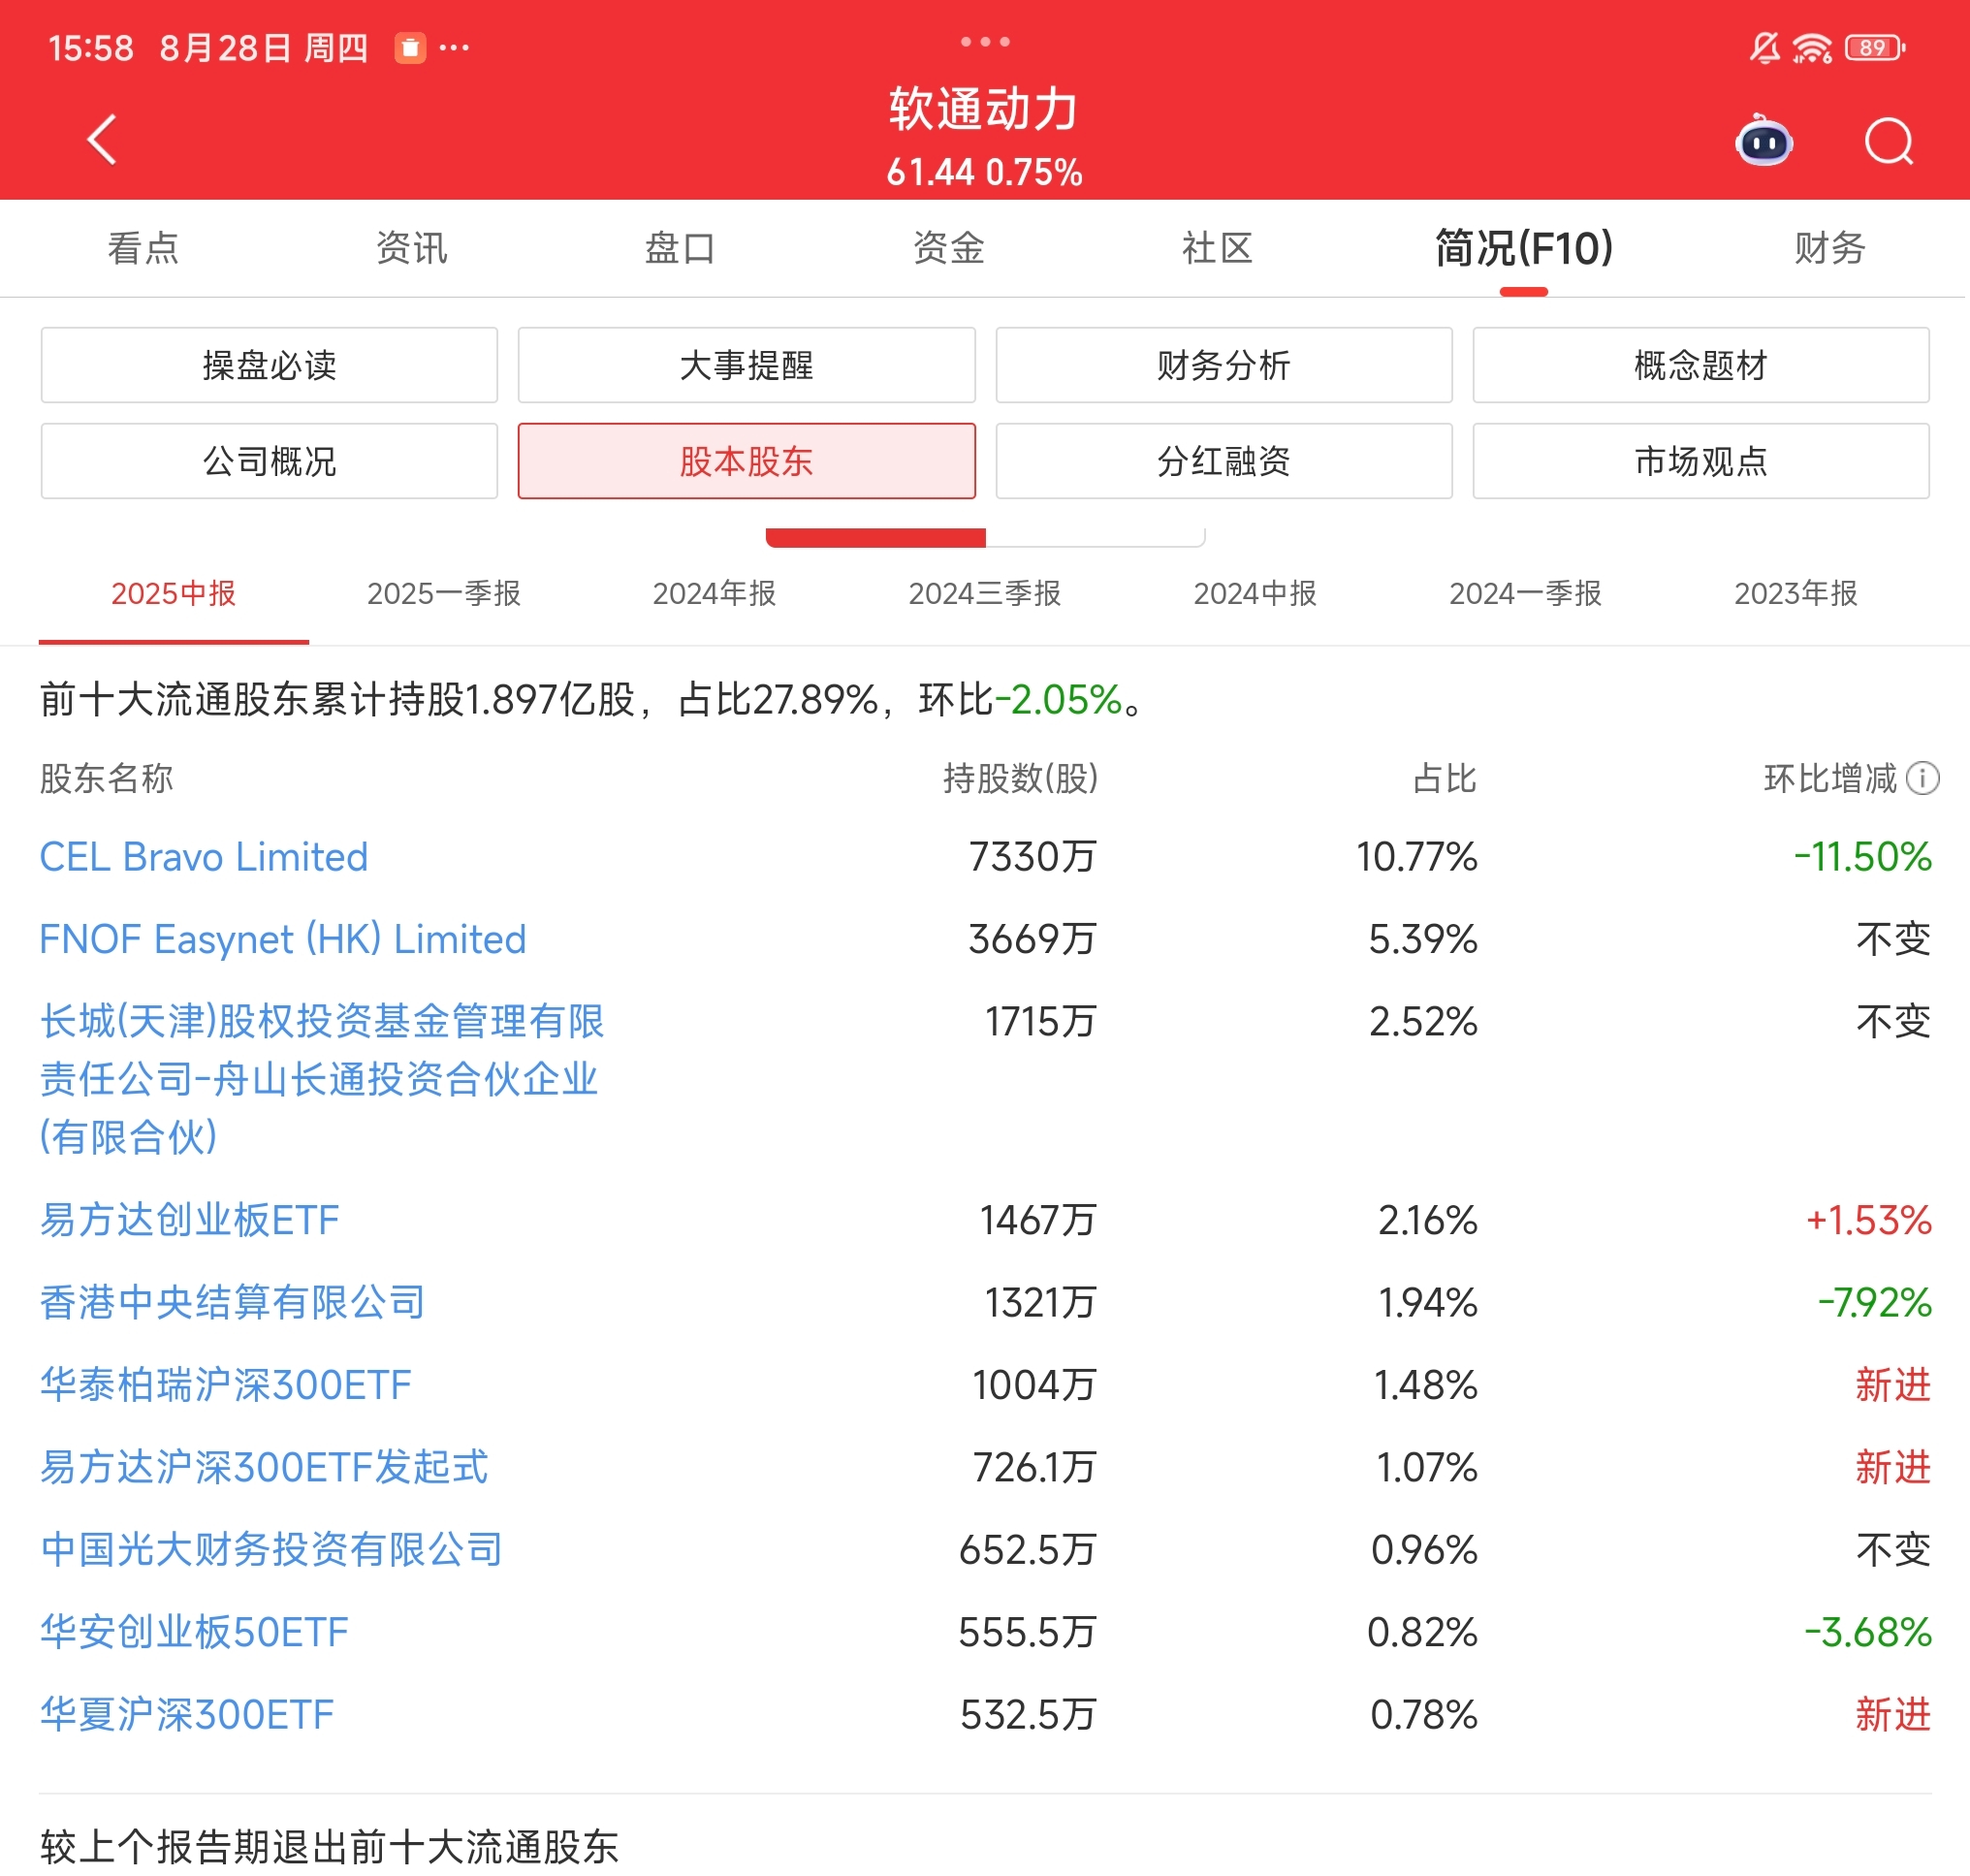Open shareholder 长城(天津)股权投资基金管理有限责任公司

click(321, 1079)
